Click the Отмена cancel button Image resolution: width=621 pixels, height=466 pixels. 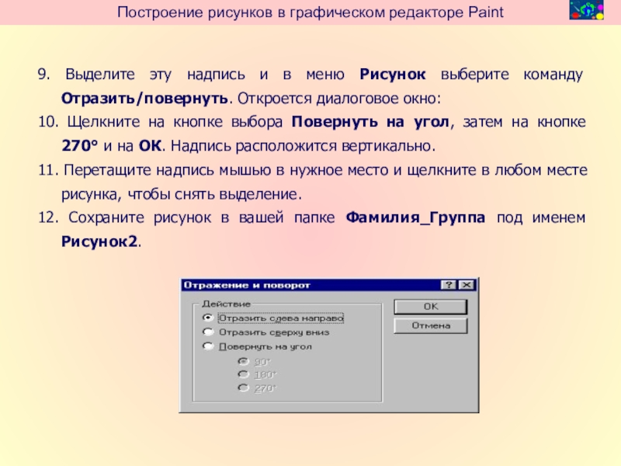[431, 325]
